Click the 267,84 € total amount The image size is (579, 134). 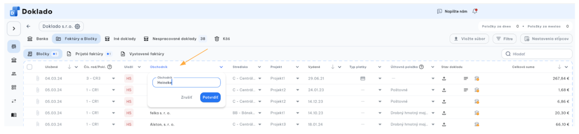pos(561,78)
